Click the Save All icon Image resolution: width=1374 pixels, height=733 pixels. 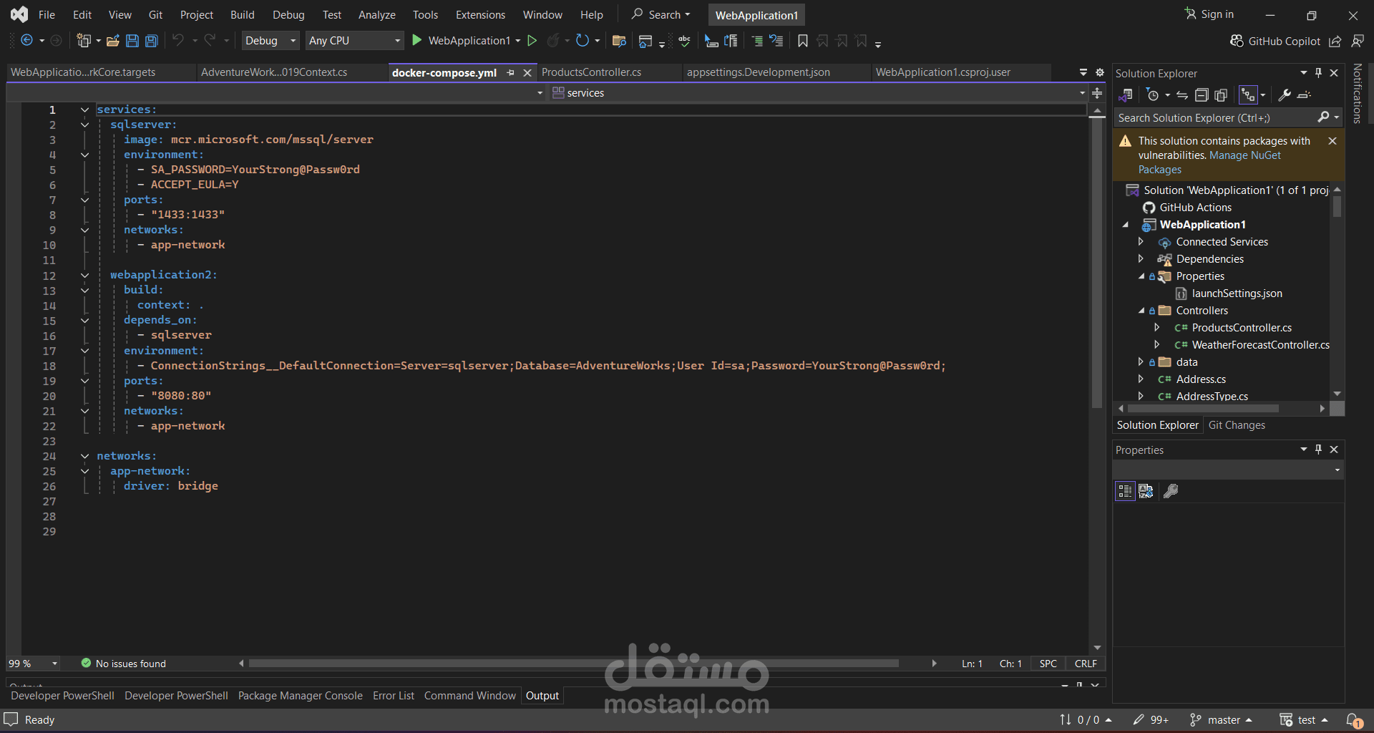click(152, 41)
